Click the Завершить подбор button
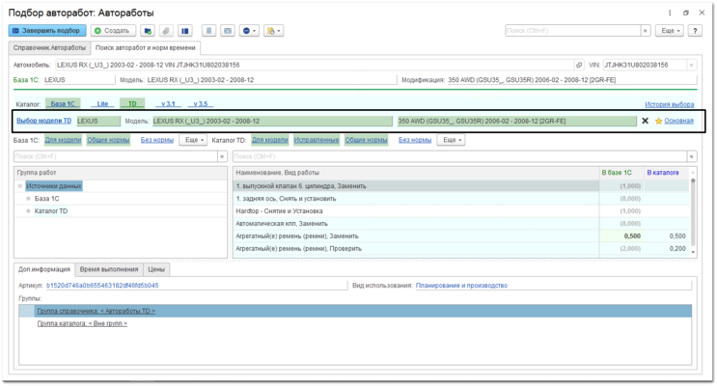The width and height of the screenshot is (717, 386). pyautogui.click(x=47, y=31)
